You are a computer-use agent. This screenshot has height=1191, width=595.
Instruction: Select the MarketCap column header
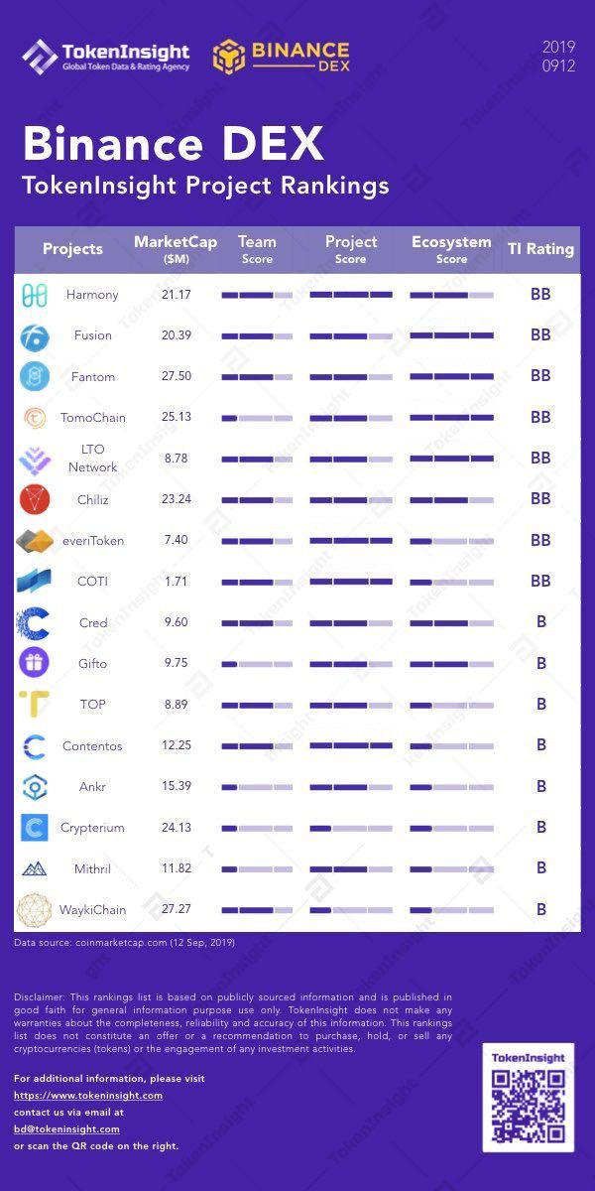pyautogui.click(x=176, y=249)
